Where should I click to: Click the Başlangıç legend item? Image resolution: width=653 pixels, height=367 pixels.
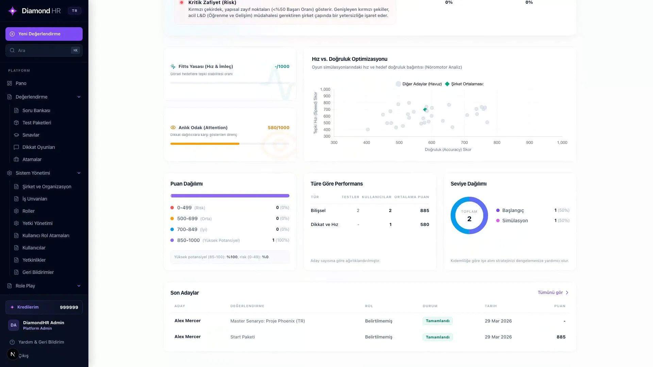[533, 210]
